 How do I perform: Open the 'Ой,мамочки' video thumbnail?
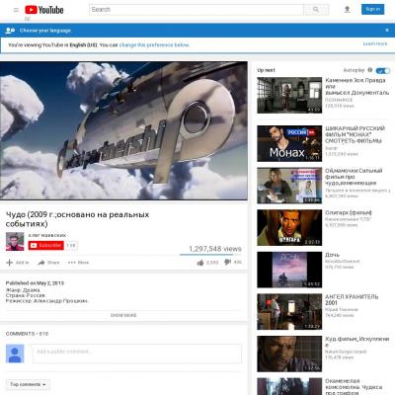289,186
